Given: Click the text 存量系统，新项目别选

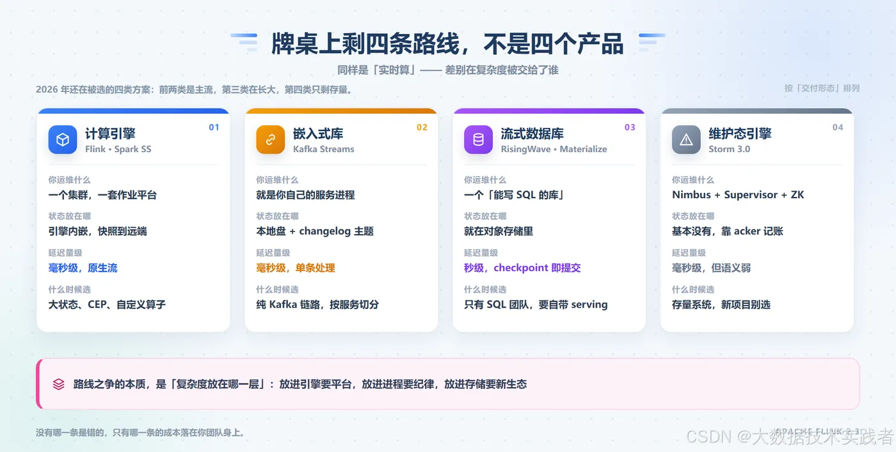Looking at the screenshot, I should (721, 304).
